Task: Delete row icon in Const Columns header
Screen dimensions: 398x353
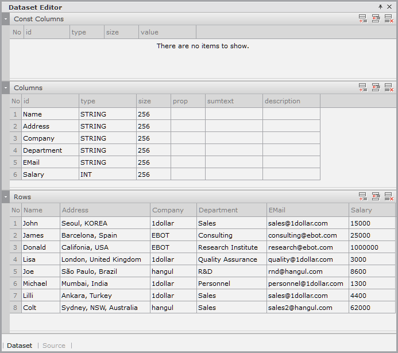Action: (389, 19)
